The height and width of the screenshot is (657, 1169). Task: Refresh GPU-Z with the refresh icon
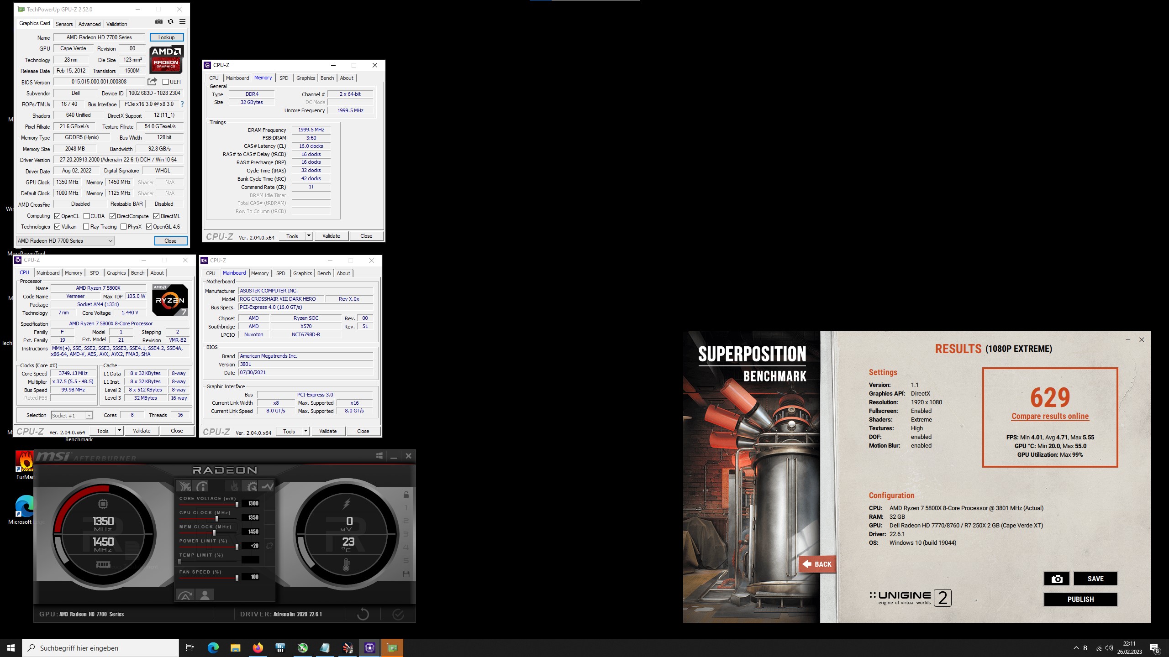pos(170,21)
